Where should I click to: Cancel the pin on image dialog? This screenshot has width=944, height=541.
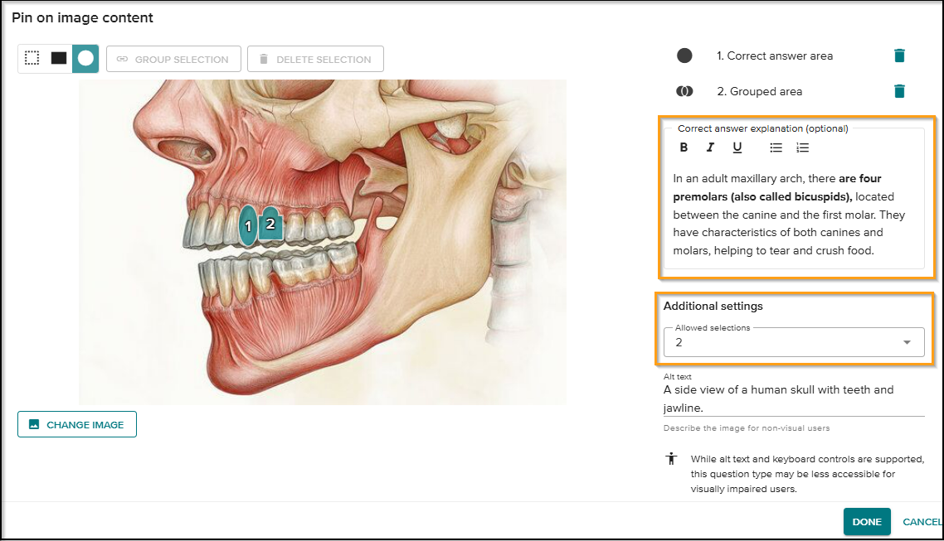tap(922, 522)
